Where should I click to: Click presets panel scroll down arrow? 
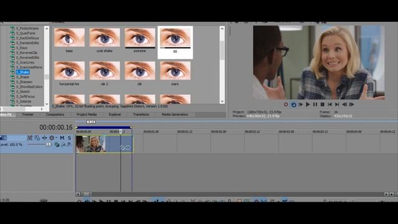click(222, 101)
